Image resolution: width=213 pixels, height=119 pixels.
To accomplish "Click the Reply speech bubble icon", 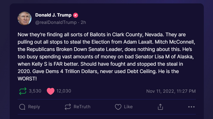I will [x=23, y=107].
